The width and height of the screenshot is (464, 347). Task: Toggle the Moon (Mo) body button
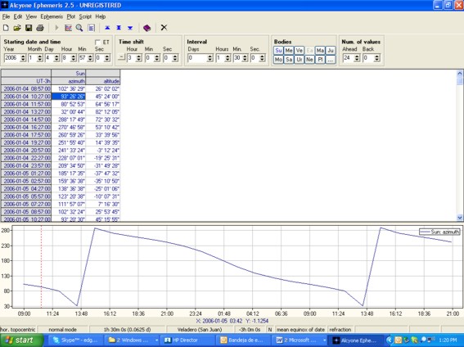click(278, 60)
